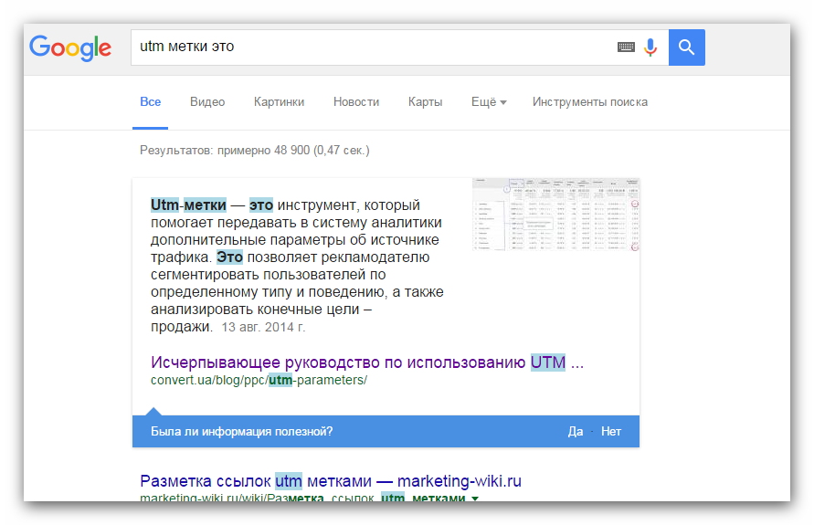Open 'Инструменты поиска'
Screen dimensions: 814x525
(x=590, y=102)
